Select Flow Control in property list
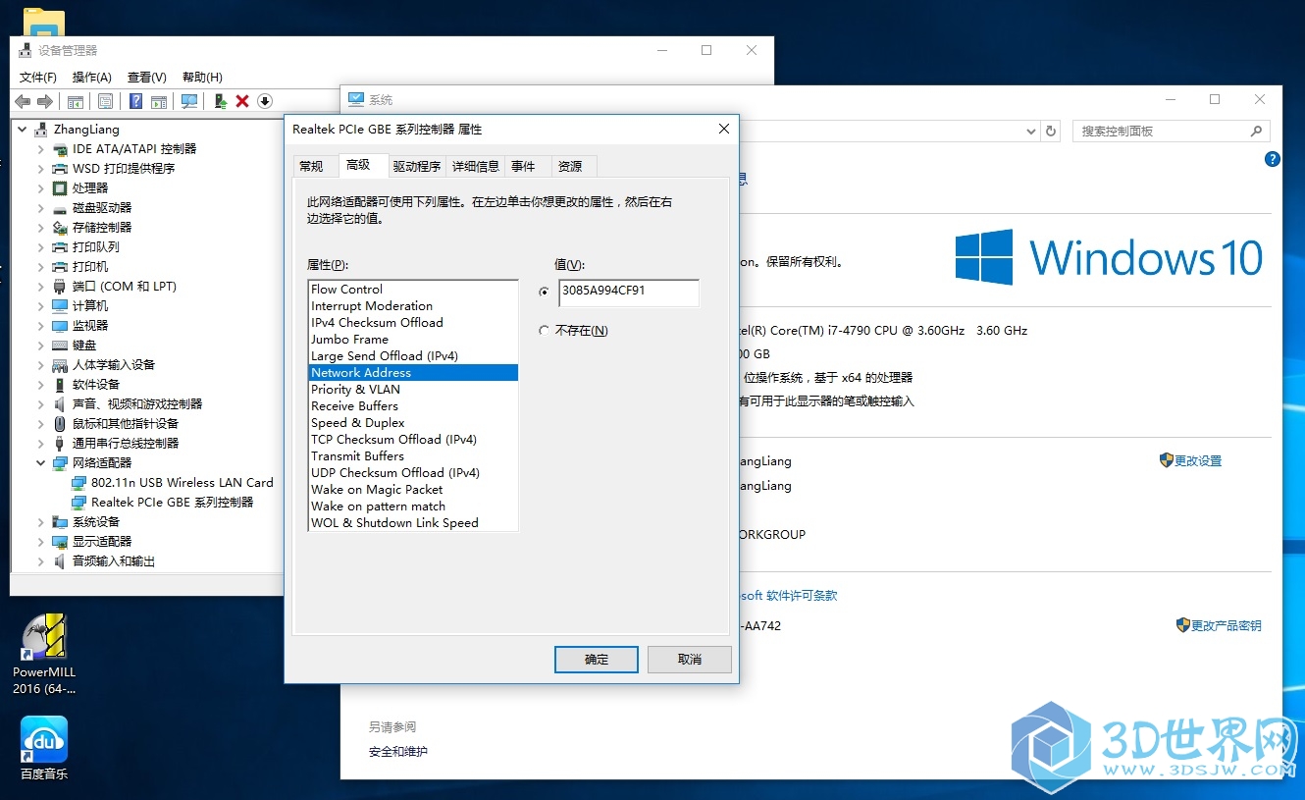The width and height of the screenshot is (1305, 800). click(x=413, y=289)
